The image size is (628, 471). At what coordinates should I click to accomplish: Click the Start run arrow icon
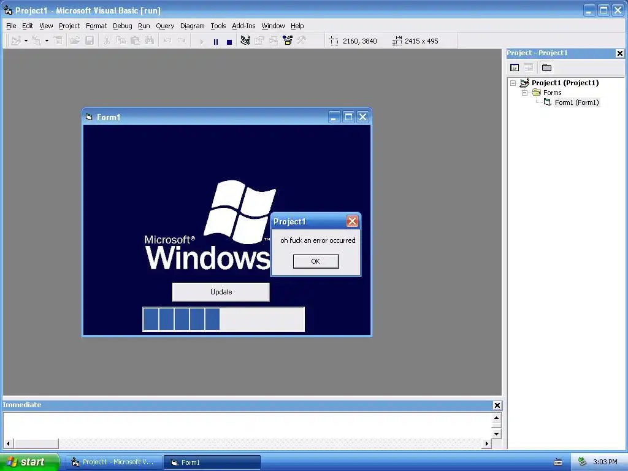(x=202, y=41)
